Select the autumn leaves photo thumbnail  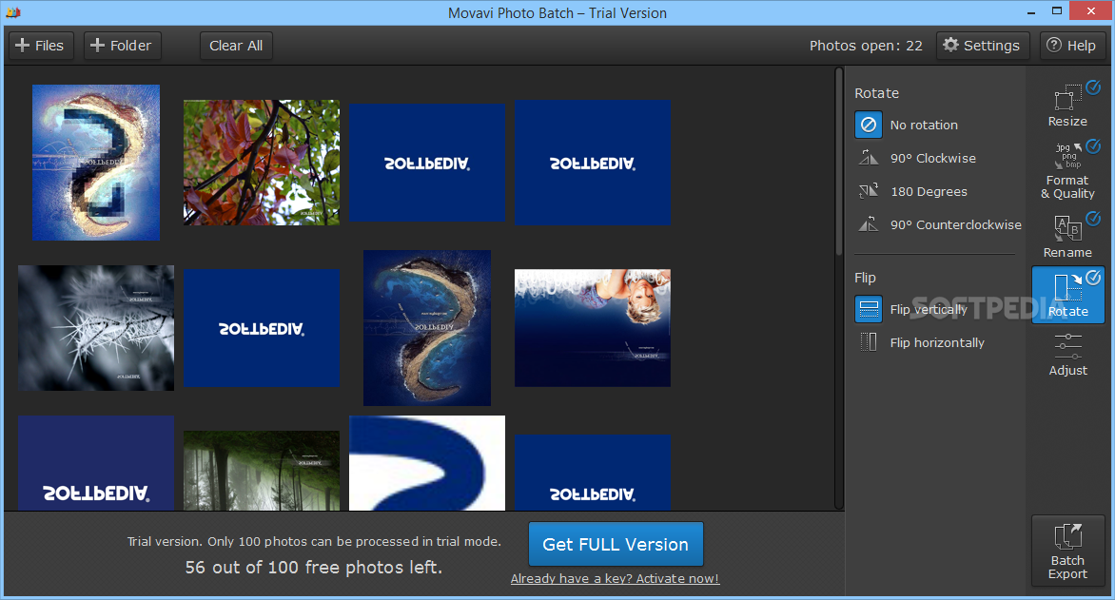[262, 162]
